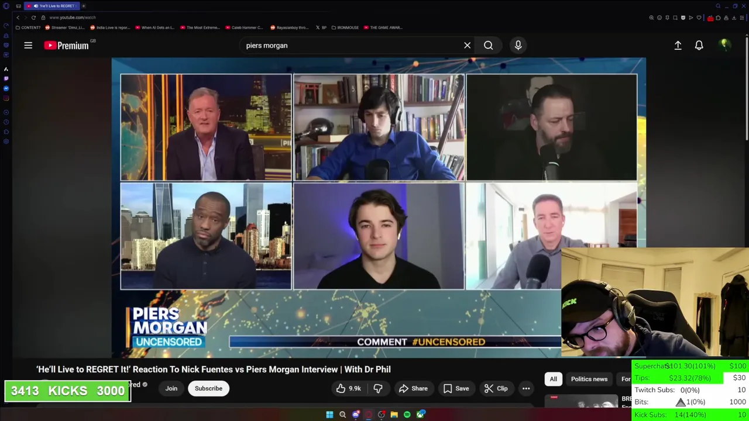Image resolution: width=749 pixels, height=421 pixels.
Task: Open the browser downloads icon
Action: point(734,18)
